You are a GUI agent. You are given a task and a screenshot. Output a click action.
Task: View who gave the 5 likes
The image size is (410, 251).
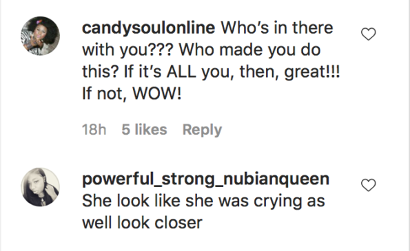coord(144,129)
